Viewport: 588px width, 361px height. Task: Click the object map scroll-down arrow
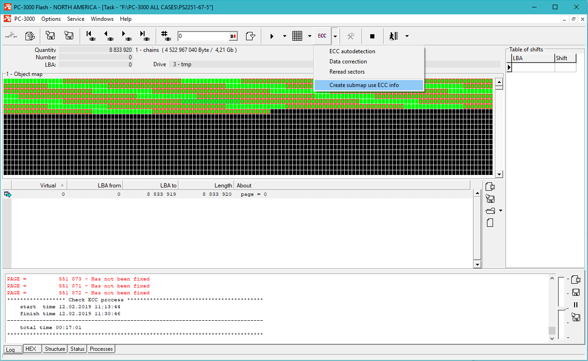point(499,174)
